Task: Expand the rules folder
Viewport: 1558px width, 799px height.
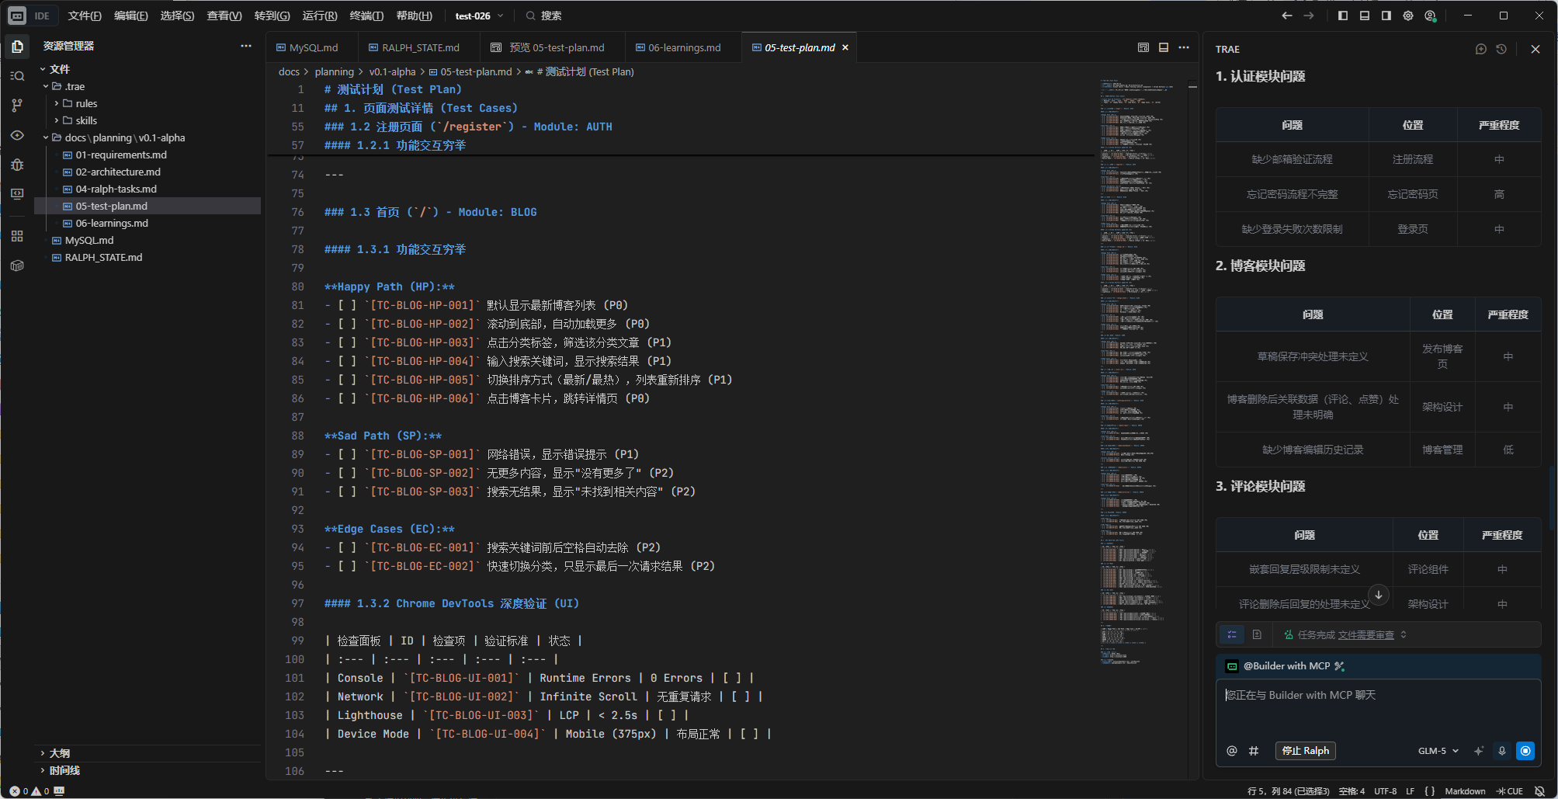Action: tap(85, 103)
